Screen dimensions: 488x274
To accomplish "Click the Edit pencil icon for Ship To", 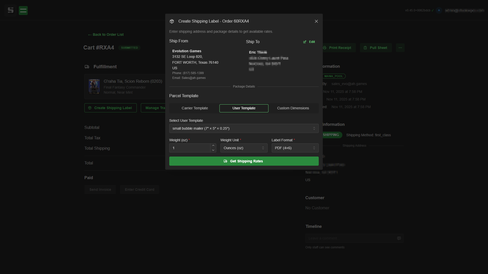I will [305, 42].
